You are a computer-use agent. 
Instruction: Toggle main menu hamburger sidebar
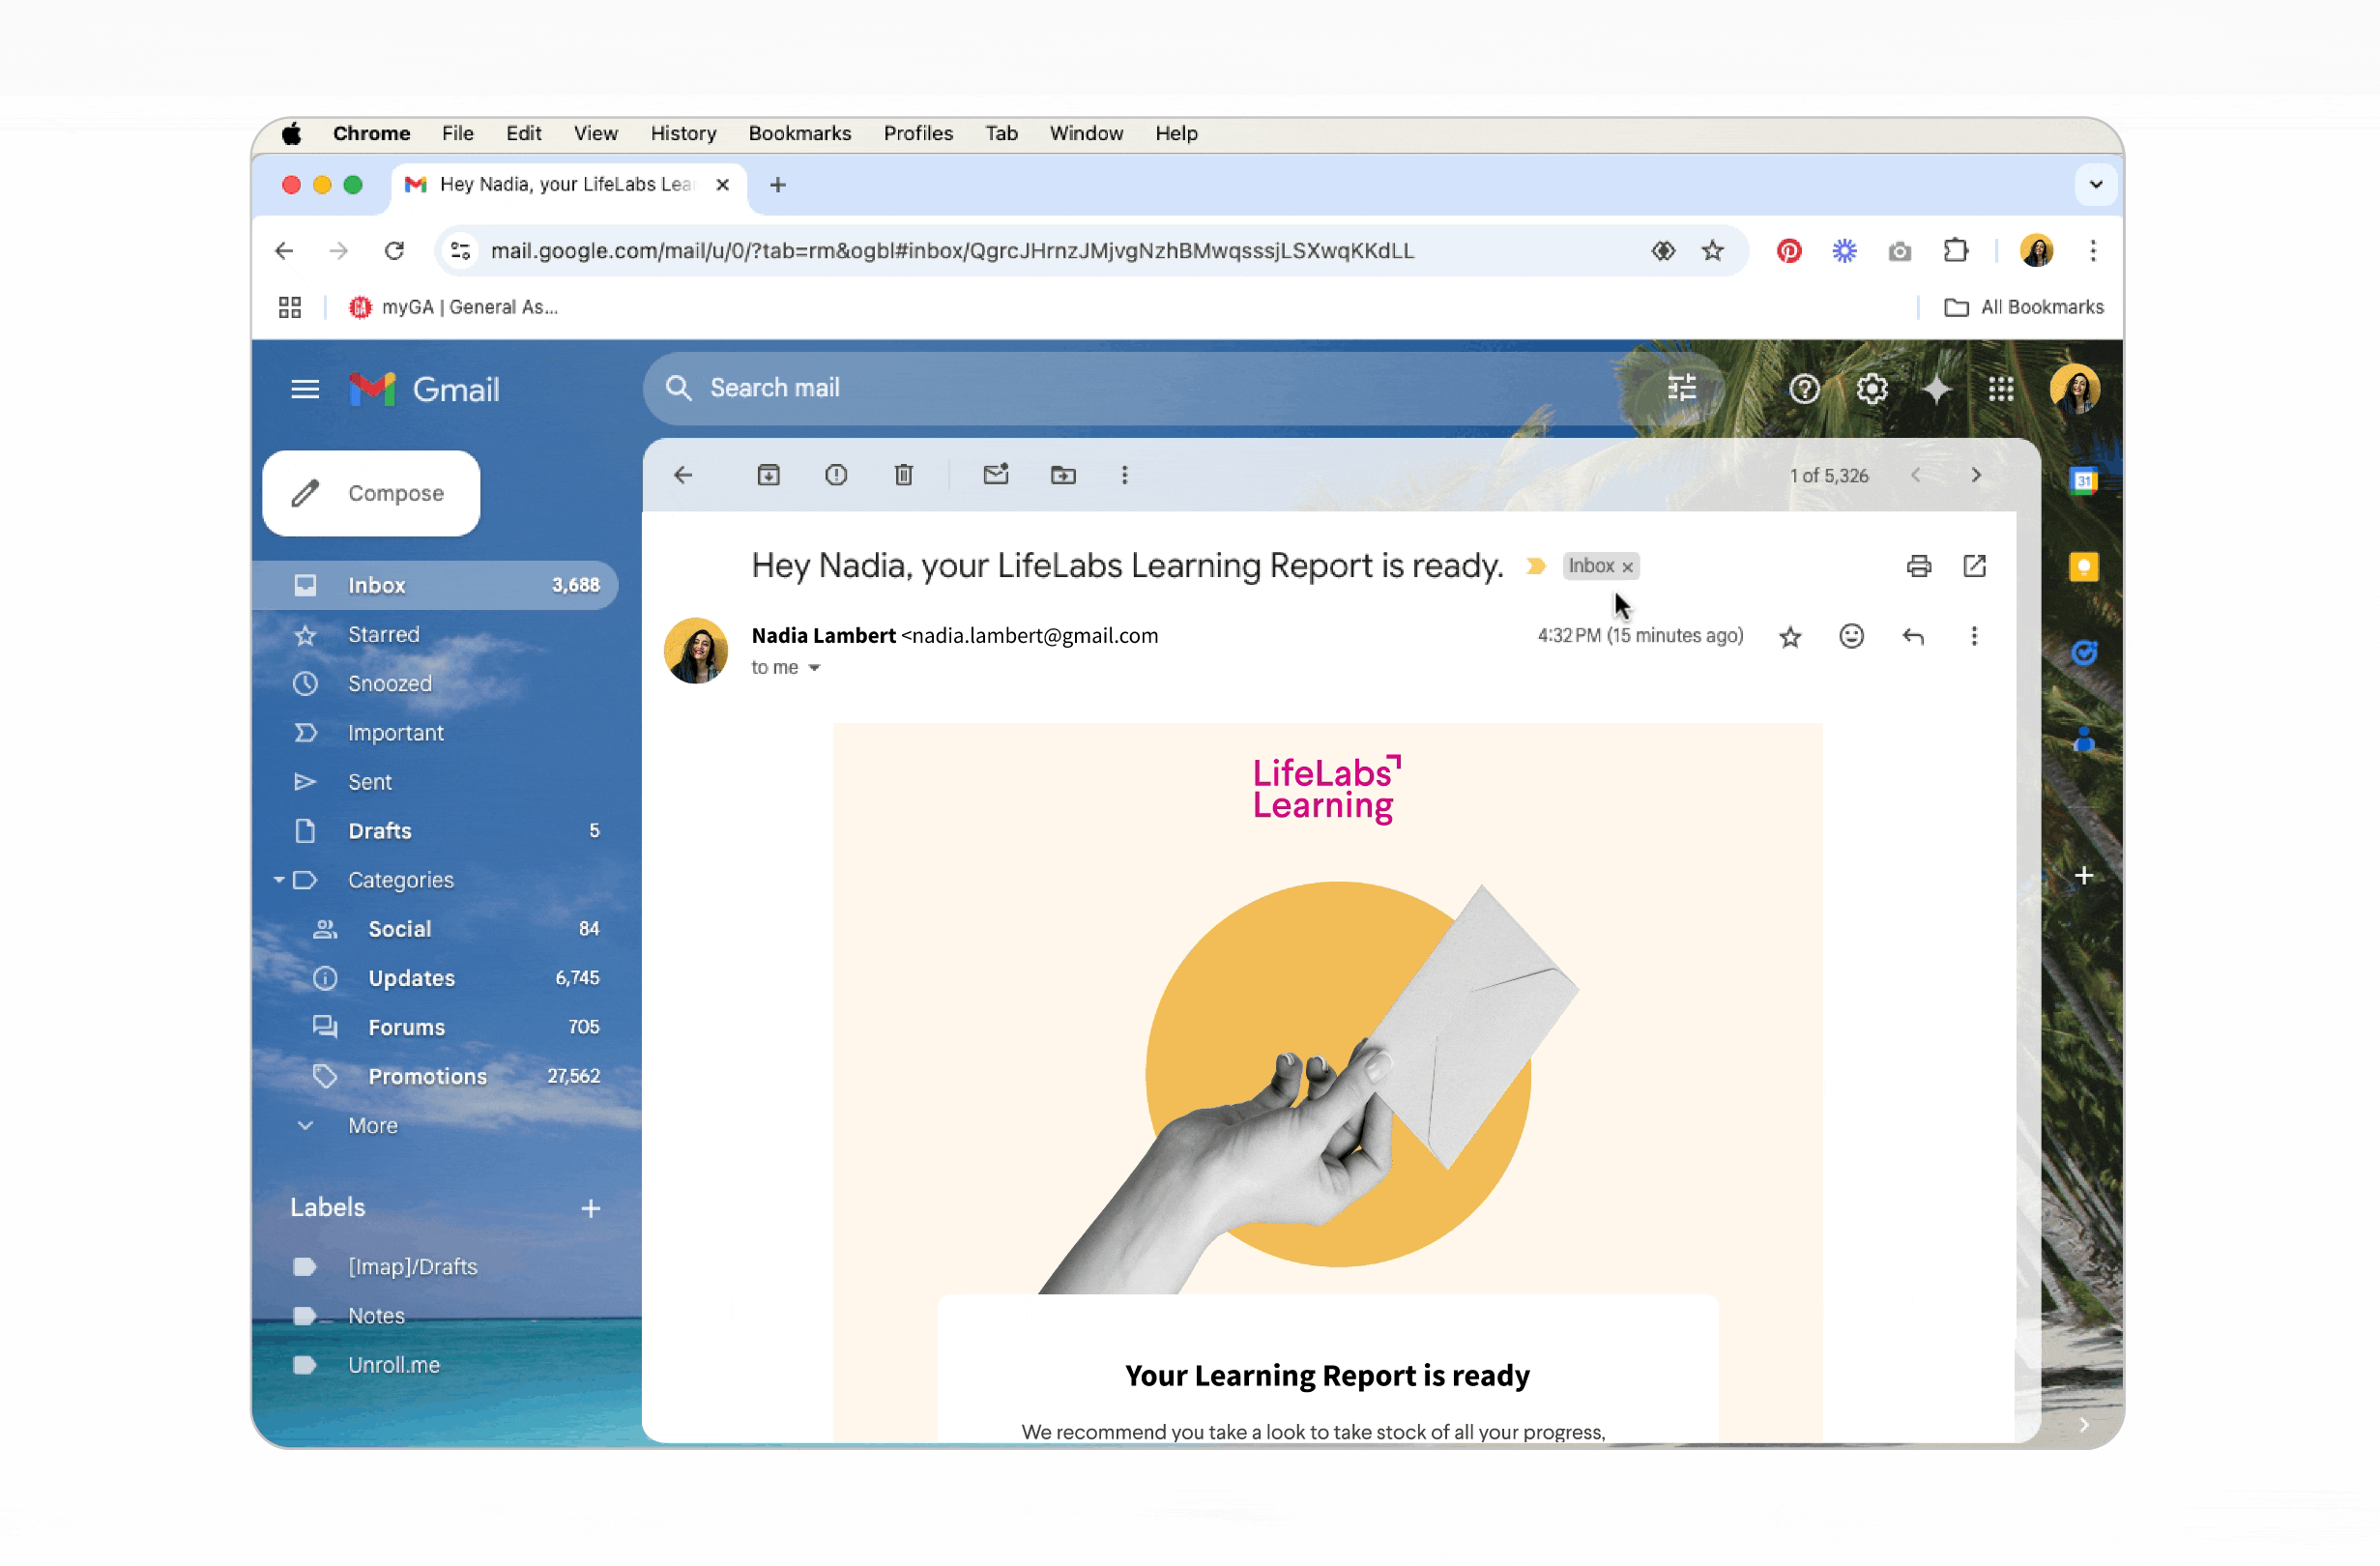click(305, 389)
